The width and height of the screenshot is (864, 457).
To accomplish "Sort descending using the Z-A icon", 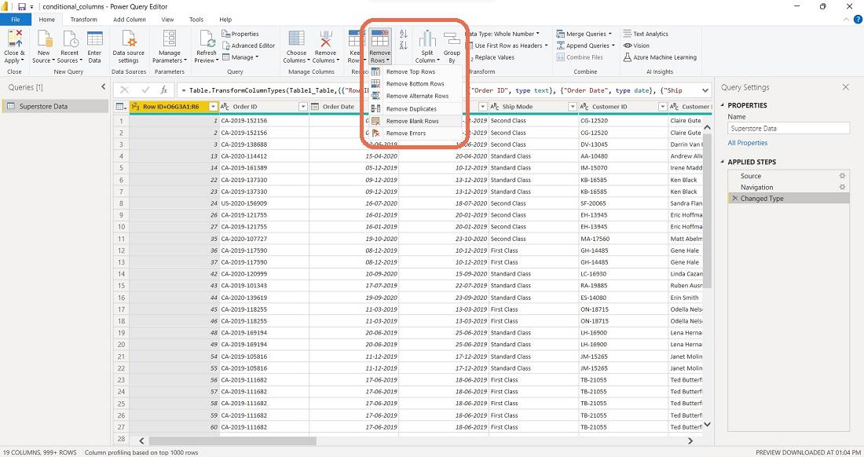I will tap(404, 45).
